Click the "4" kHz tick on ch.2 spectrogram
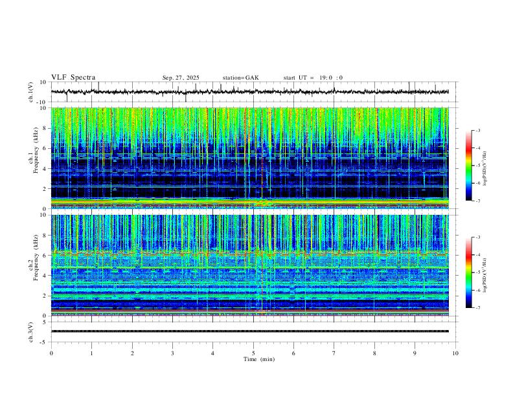The image size is (513, 396). (x=45, y=276)
